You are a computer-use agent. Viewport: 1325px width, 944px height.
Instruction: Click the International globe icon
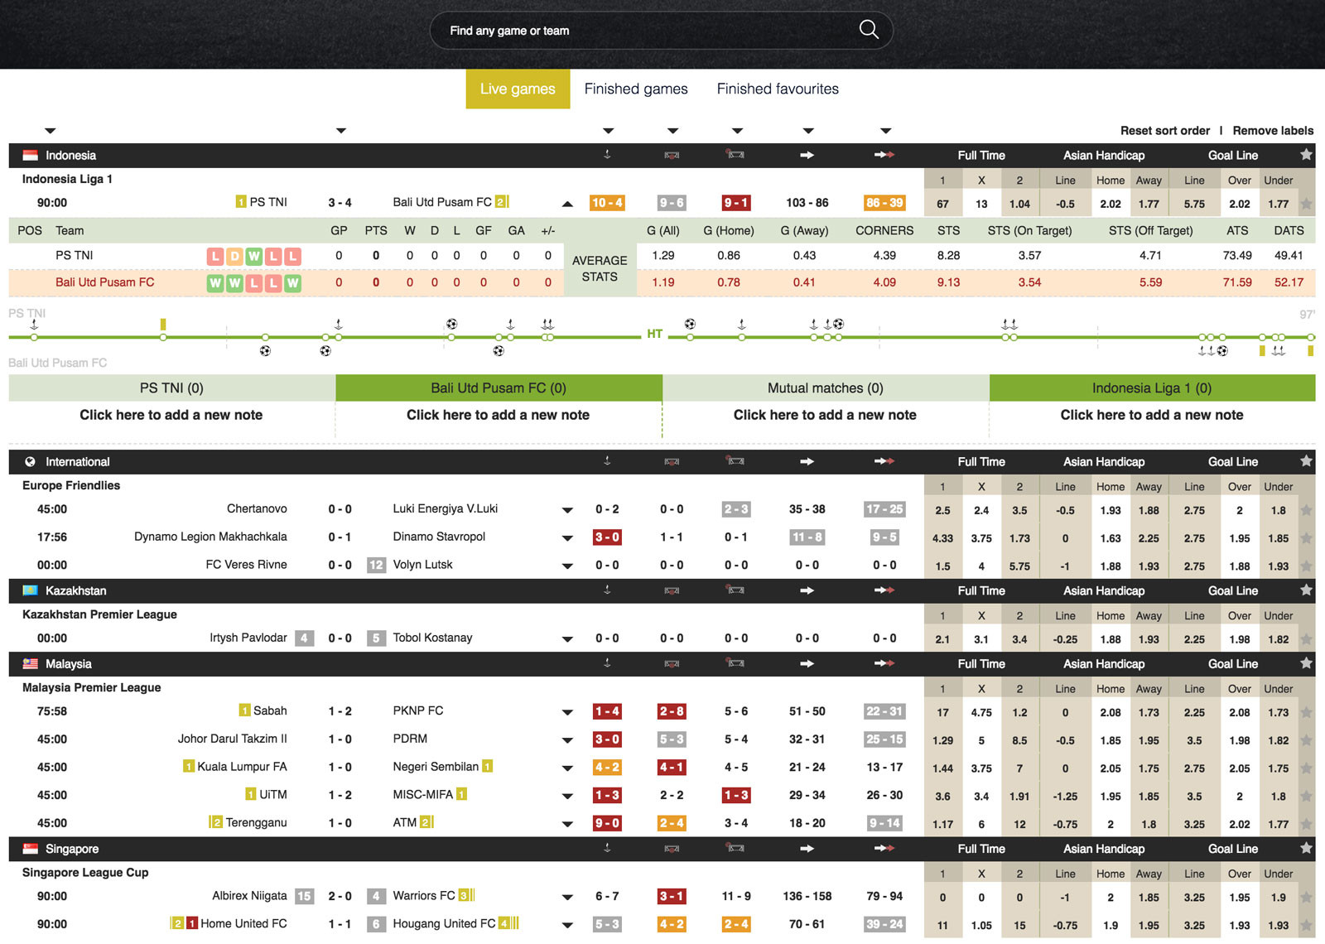click(x=30, y=461)
